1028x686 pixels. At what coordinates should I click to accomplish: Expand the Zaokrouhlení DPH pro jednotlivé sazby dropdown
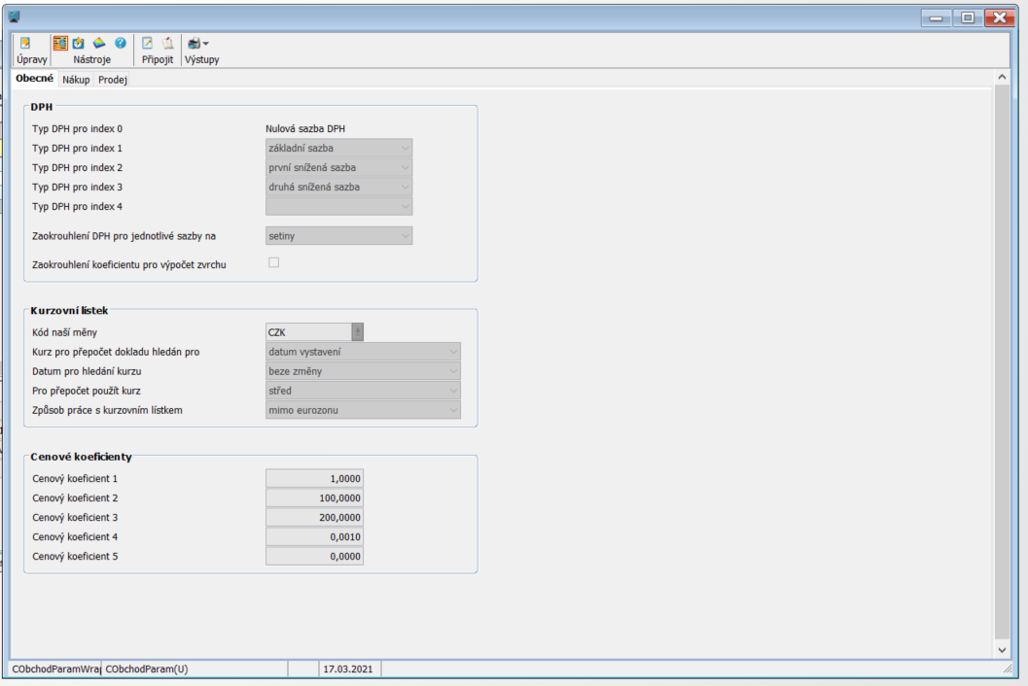tap(338, 235)
